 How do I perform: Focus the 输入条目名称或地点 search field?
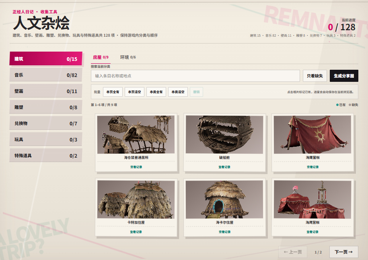(195, 76)
